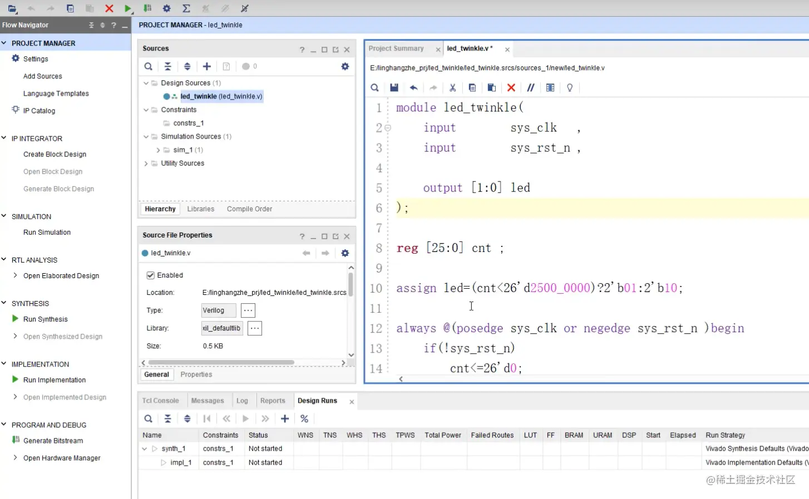Select the Libraries tab in Sources

[201, 209]
